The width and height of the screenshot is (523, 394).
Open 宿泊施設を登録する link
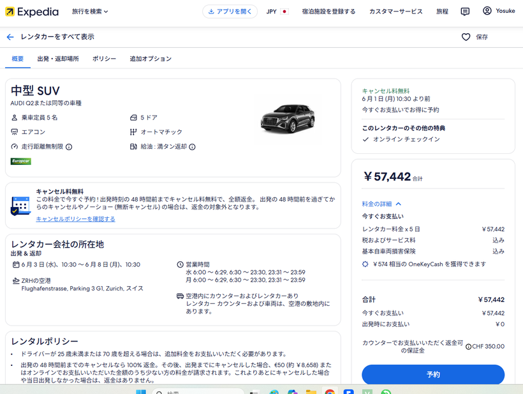click(x=328, y=11)
